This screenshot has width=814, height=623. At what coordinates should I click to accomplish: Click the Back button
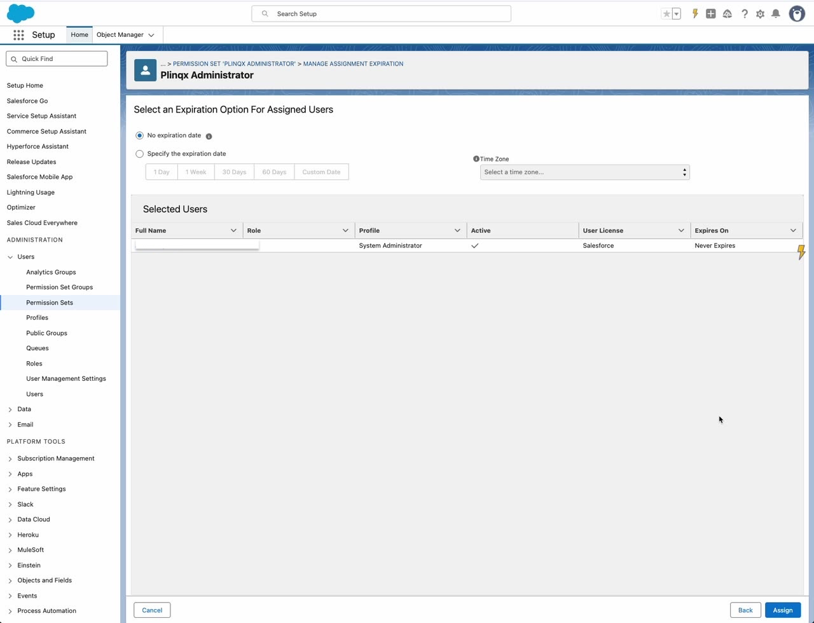click(745, 610)
